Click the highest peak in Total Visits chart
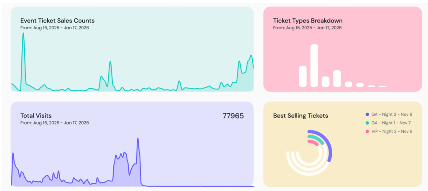428x191 pixels. click(138, 139)
